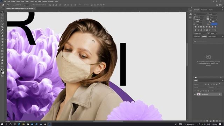Open the leading dropdown showing (Auto)
Screen dimensions: 224x126
(213, 17)
